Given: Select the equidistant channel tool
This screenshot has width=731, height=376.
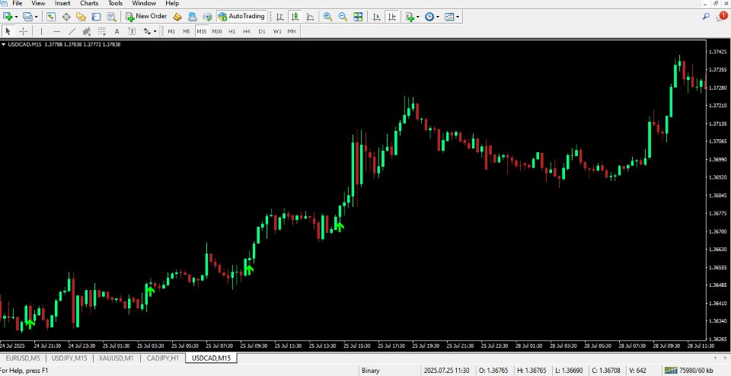Looking at the screenshot, I should pyautogui.click(x=87, y=31).
